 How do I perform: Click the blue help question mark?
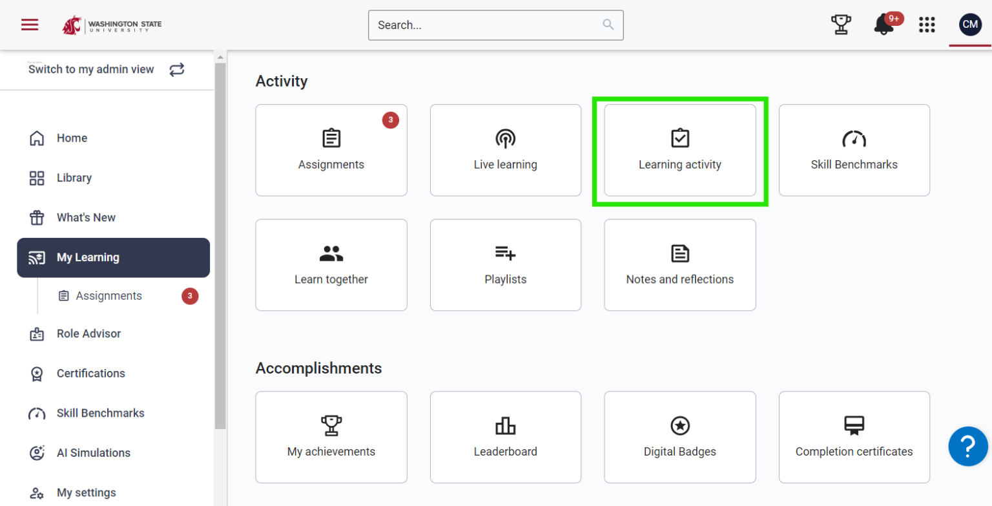(x=967, y=446)
